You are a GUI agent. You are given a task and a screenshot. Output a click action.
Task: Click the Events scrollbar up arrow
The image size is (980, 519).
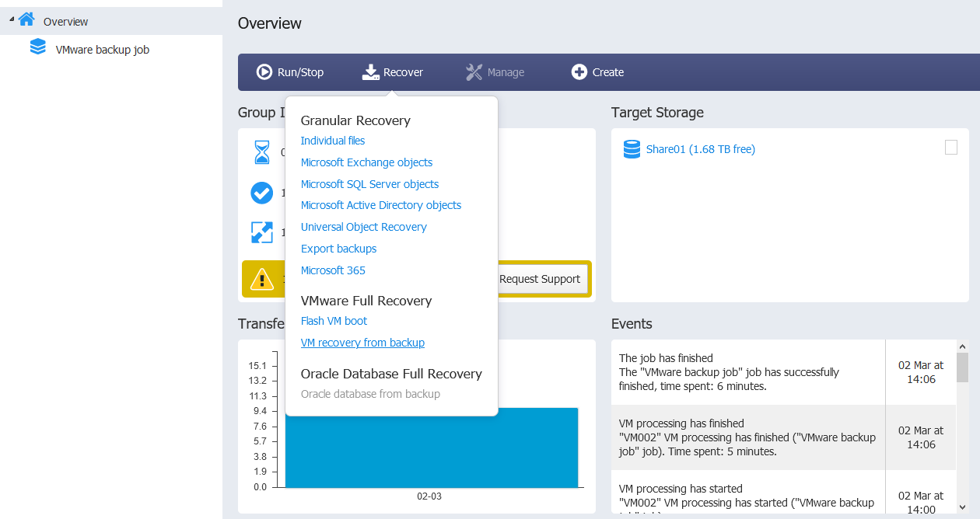click(963, 347)
